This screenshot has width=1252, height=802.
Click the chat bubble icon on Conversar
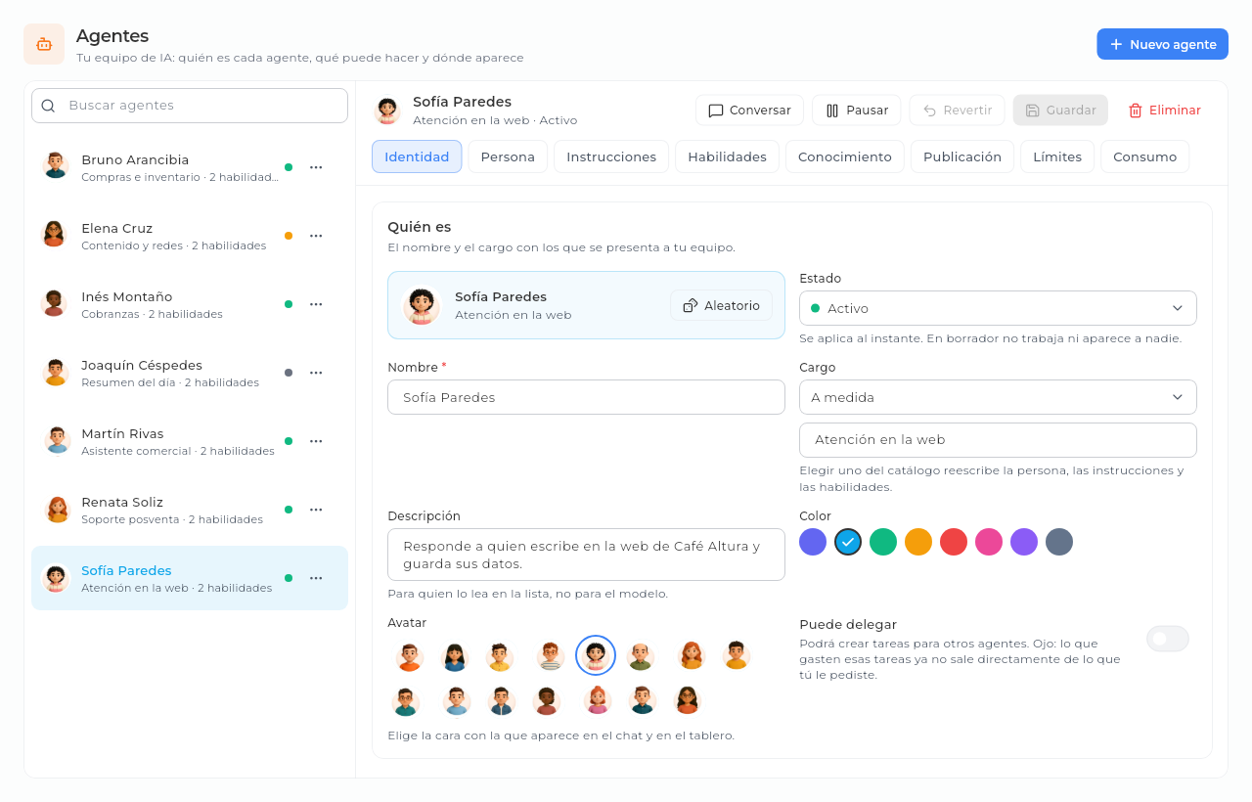pyautogui.click(x=716, y=111)
